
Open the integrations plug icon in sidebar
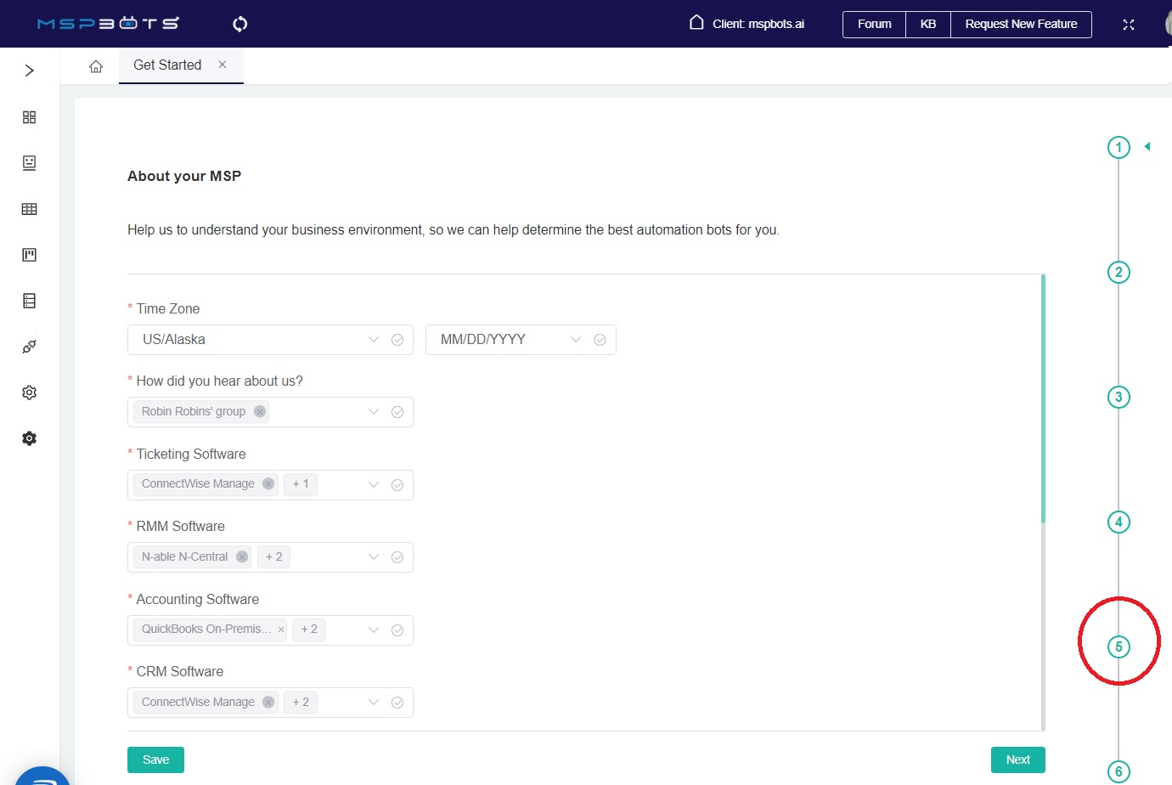click(x=29, y=347)
